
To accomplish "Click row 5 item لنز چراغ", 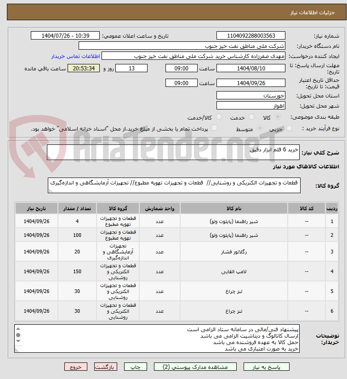I will pos(234,292).
